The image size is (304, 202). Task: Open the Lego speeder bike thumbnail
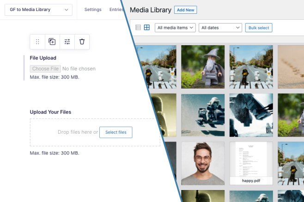pos(203,115)
